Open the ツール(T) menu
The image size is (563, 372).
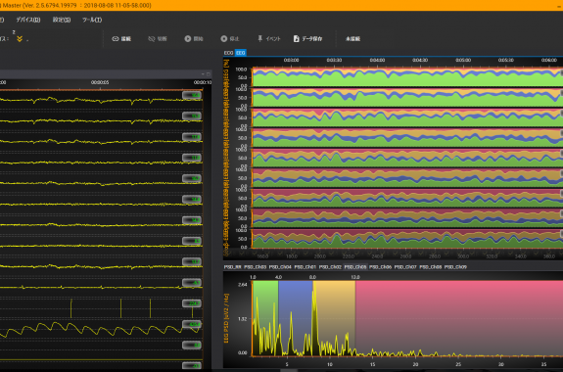pyautogui.click(x=92, y=20)
